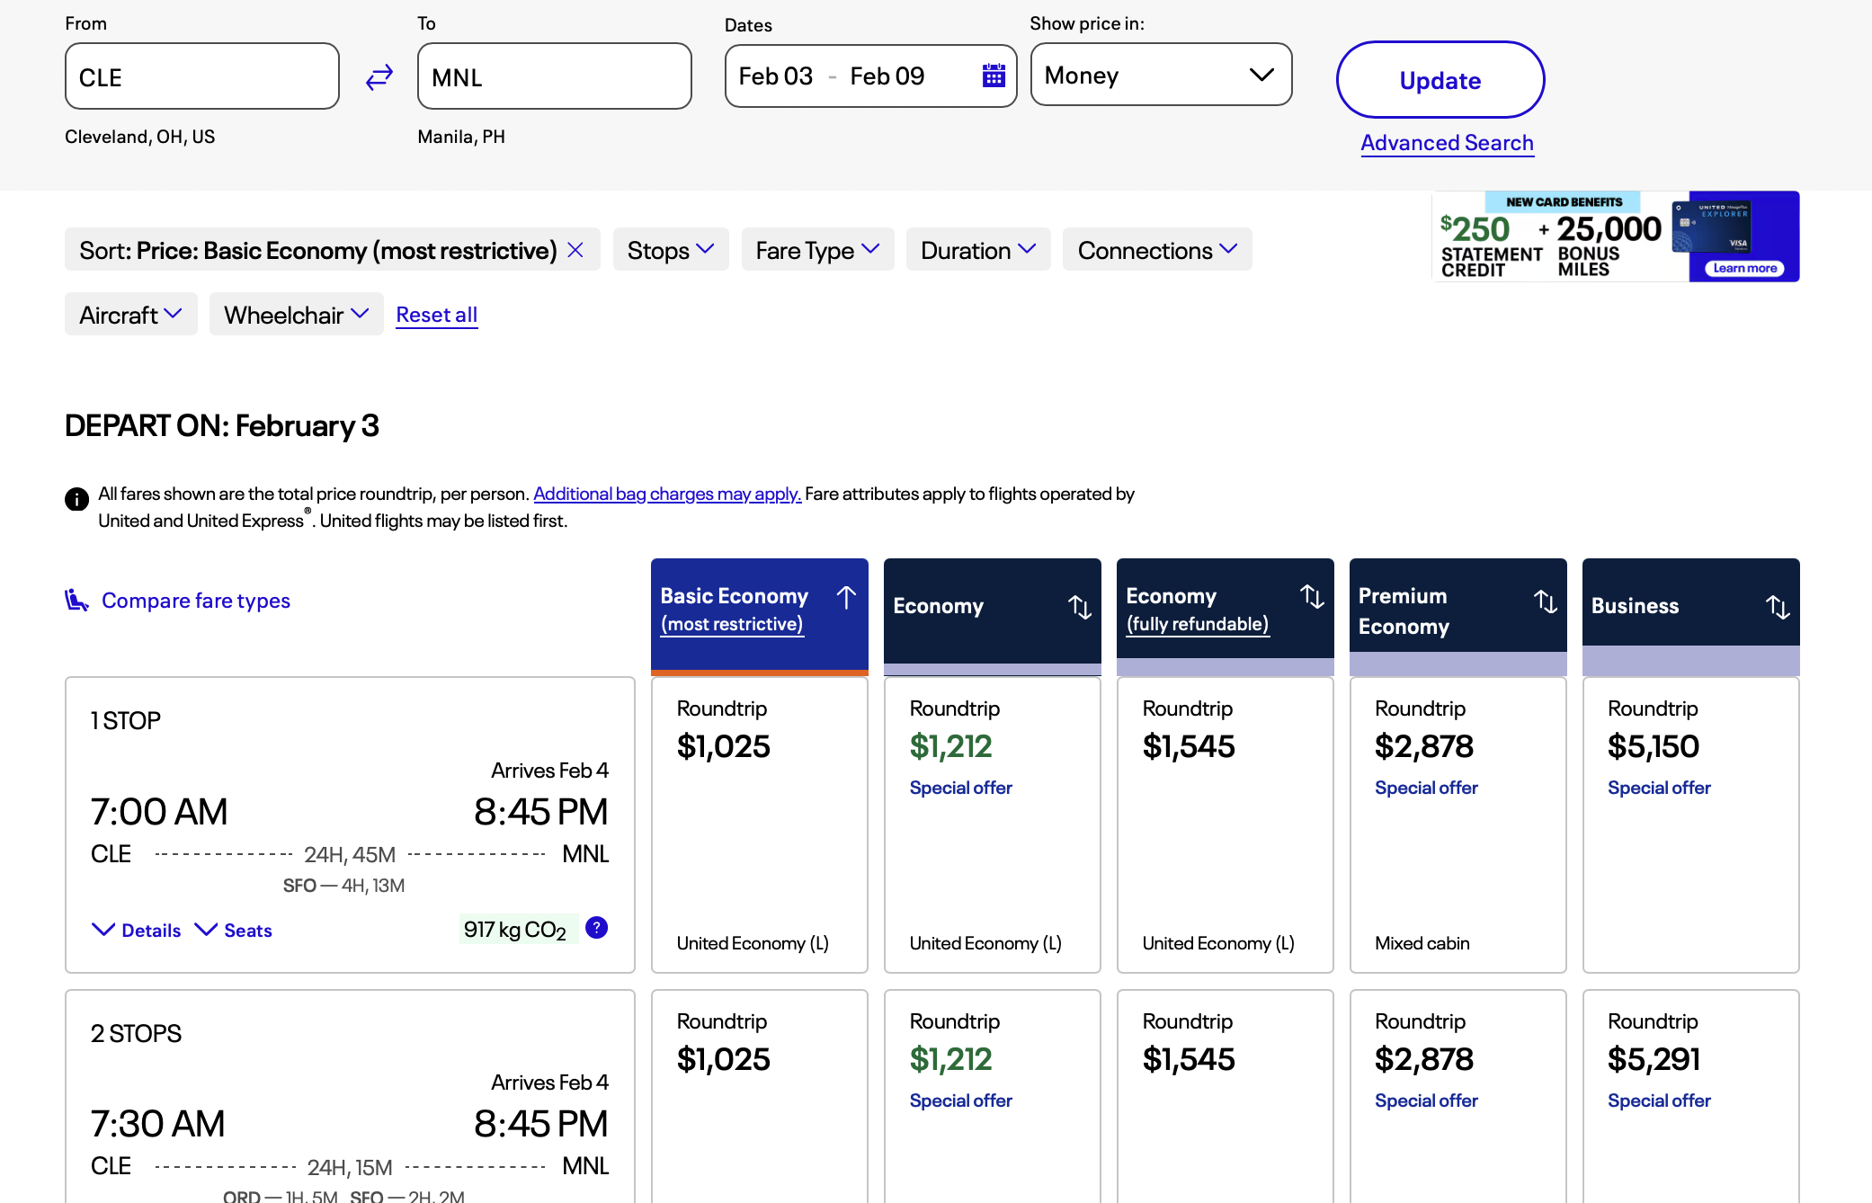The height and width of the screenshot is (1203, 1872).
Task: Open the Aircraft filter dropdown
Action: [x=130, y=315]
